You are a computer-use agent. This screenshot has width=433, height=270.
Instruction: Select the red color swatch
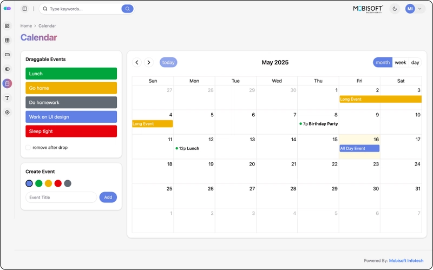tap(58, 183)
